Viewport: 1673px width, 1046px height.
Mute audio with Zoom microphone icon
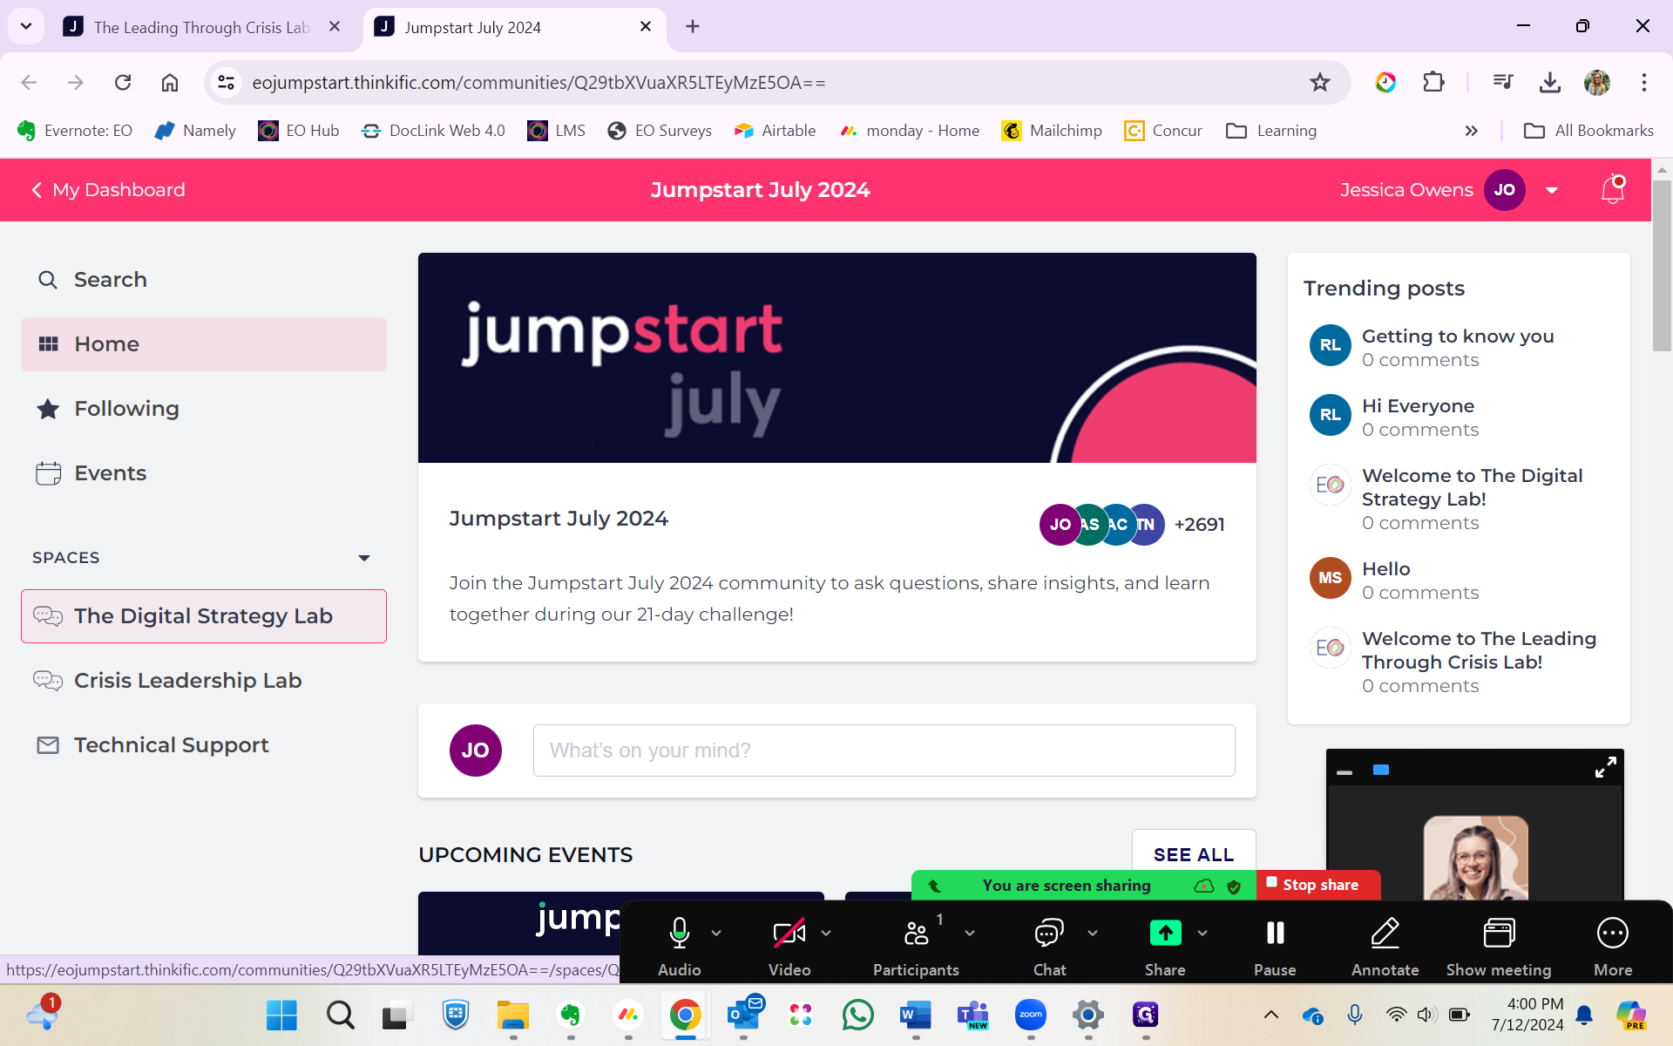679,933
